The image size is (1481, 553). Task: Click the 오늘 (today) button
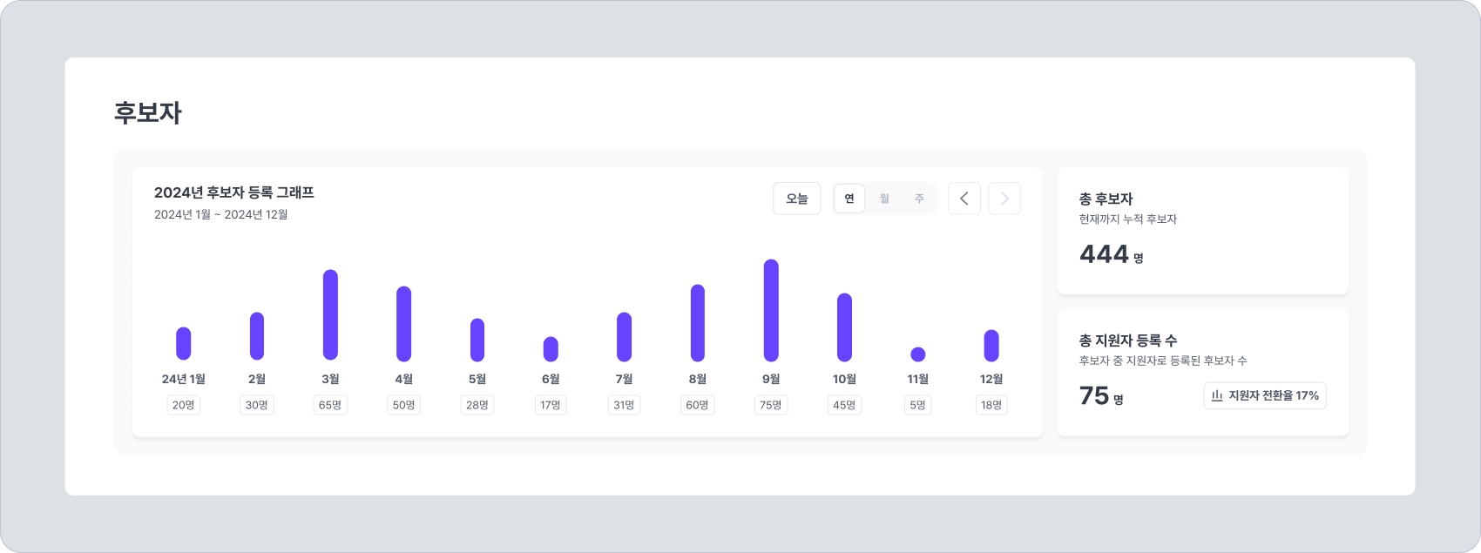pyautogui.click(x=796, y=199)
